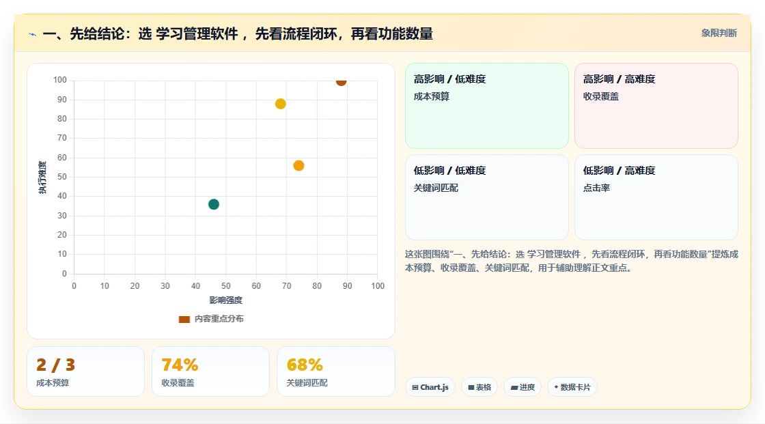Click the lightning icon before the title

[33, 34]
